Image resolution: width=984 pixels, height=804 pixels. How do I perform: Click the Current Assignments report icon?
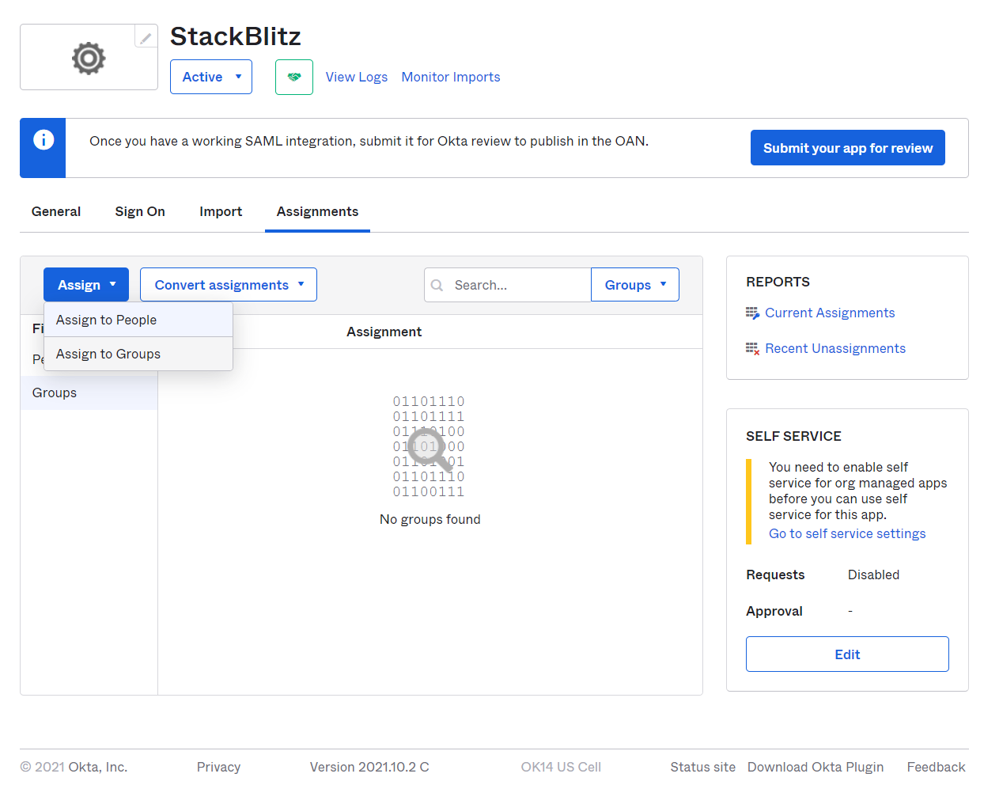(752, 313)
